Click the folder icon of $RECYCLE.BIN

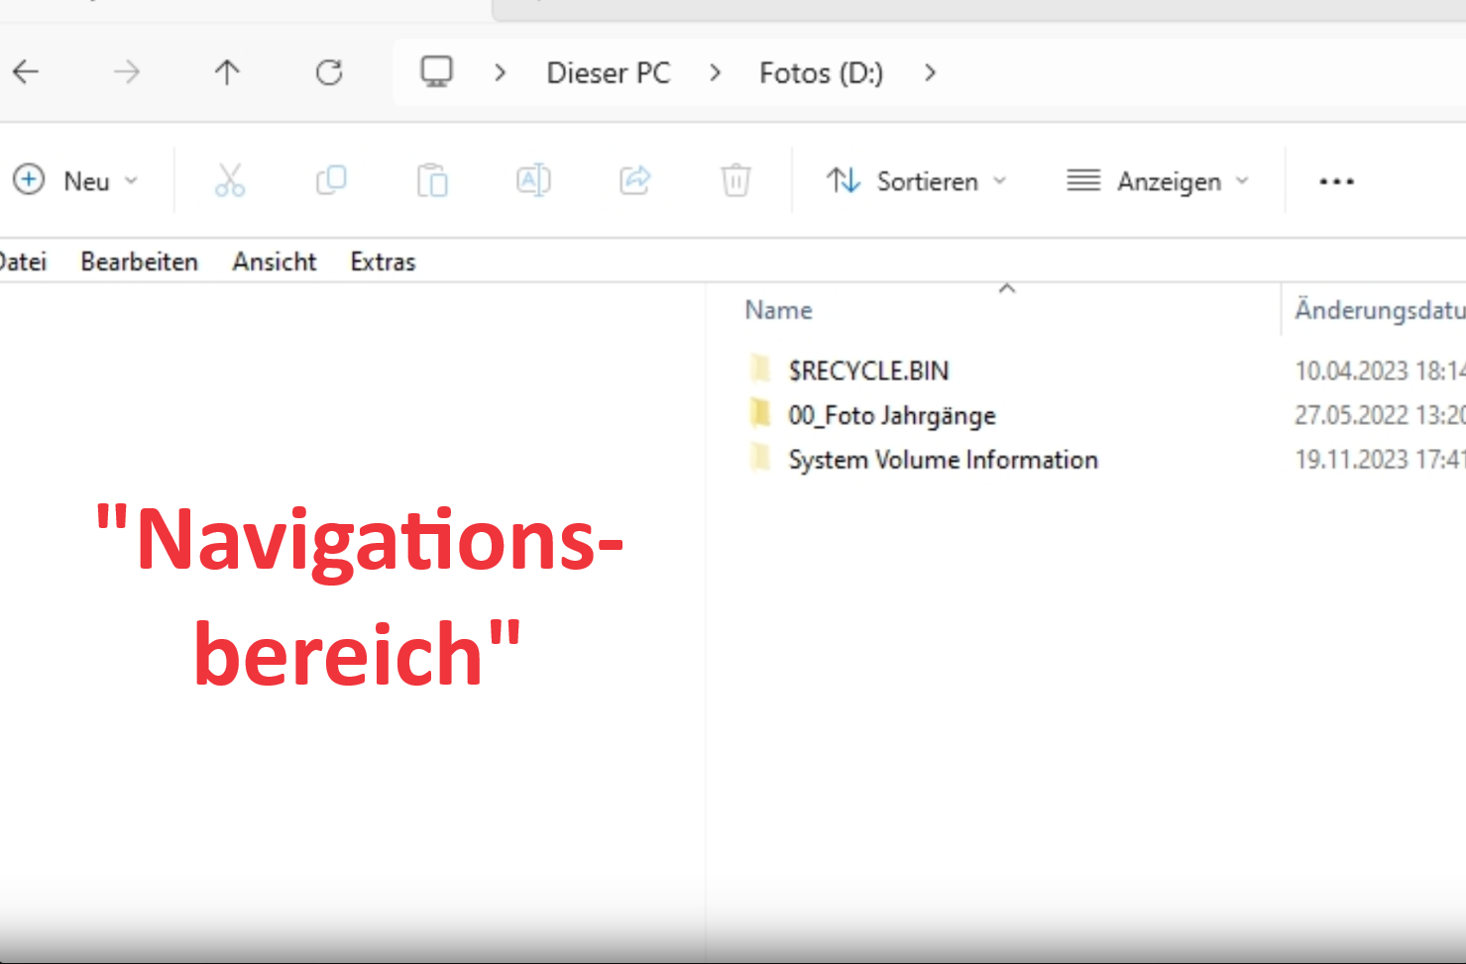coord(760,369)
